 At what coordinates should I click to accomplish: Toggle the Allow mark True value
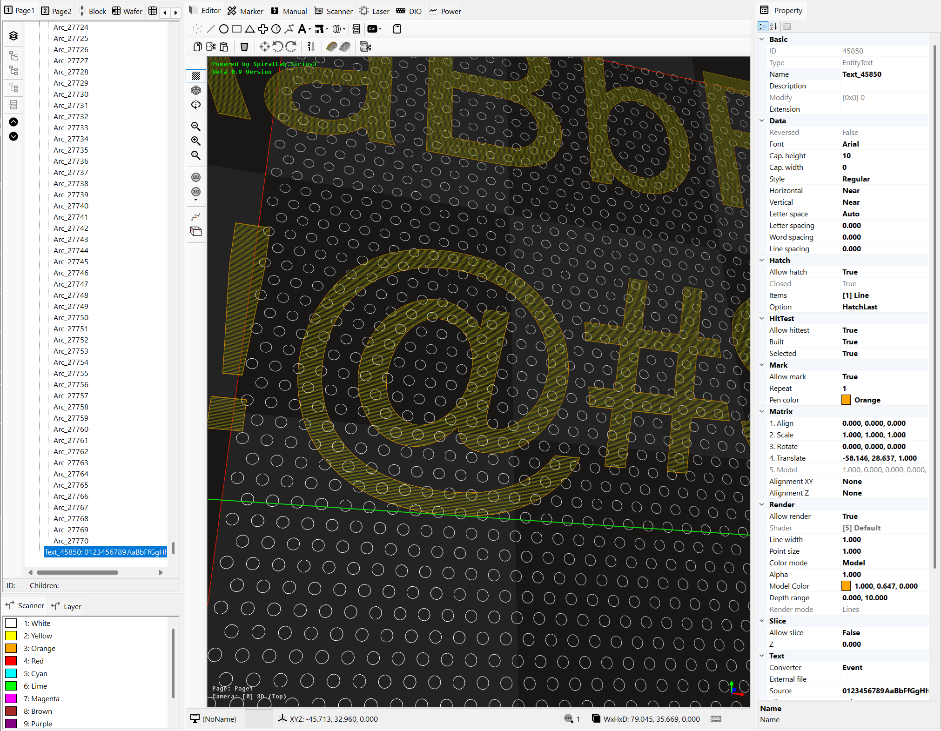850,377
